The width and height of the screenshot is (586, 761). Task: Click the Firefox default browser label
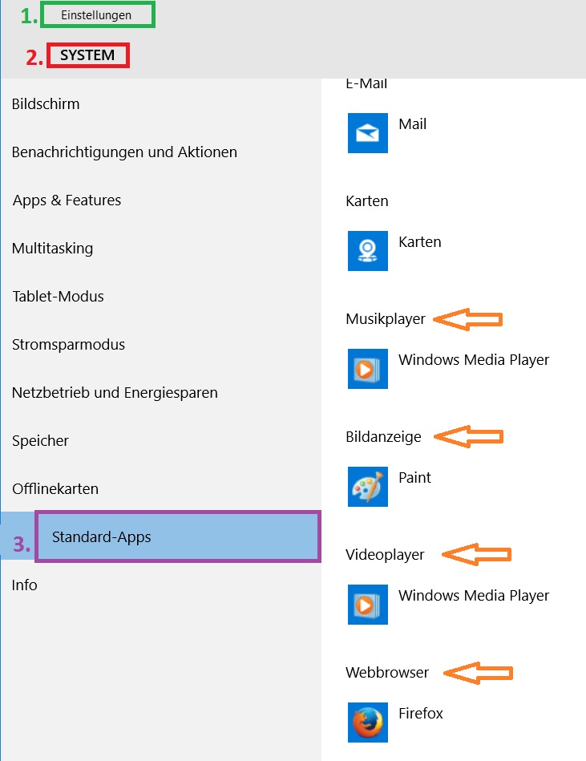click(421, 713)
